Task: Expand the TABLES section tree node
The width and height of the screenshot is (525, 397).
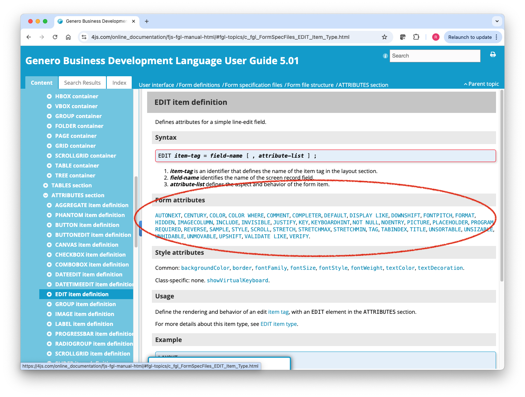Action: click(x=45, y=185)
